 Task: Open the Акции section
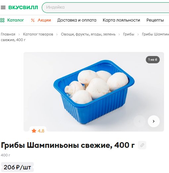(44, 20)
